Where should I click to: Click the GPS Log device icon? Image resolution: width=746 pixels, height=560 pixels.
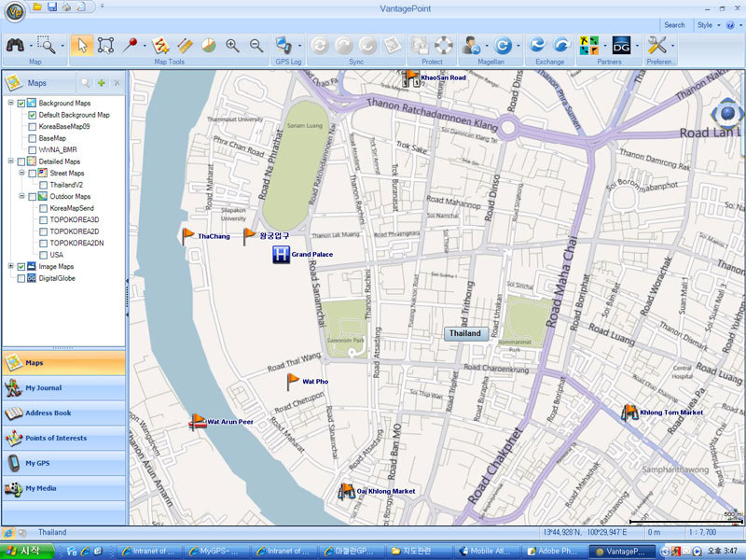(283, 45)
